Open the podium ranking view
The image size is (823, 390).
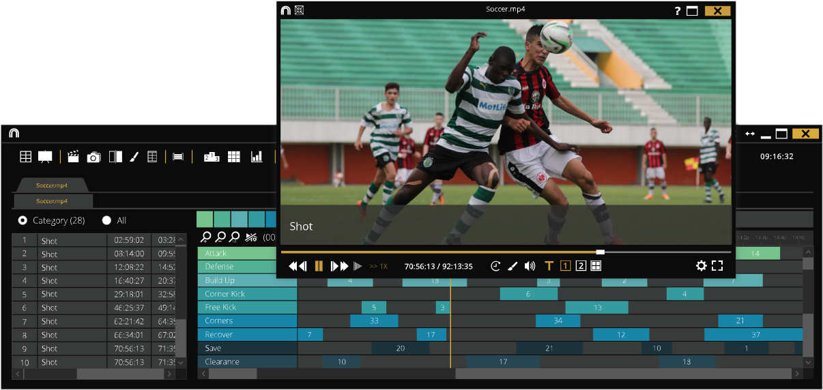pyautogui.click(x=211, y=157)
